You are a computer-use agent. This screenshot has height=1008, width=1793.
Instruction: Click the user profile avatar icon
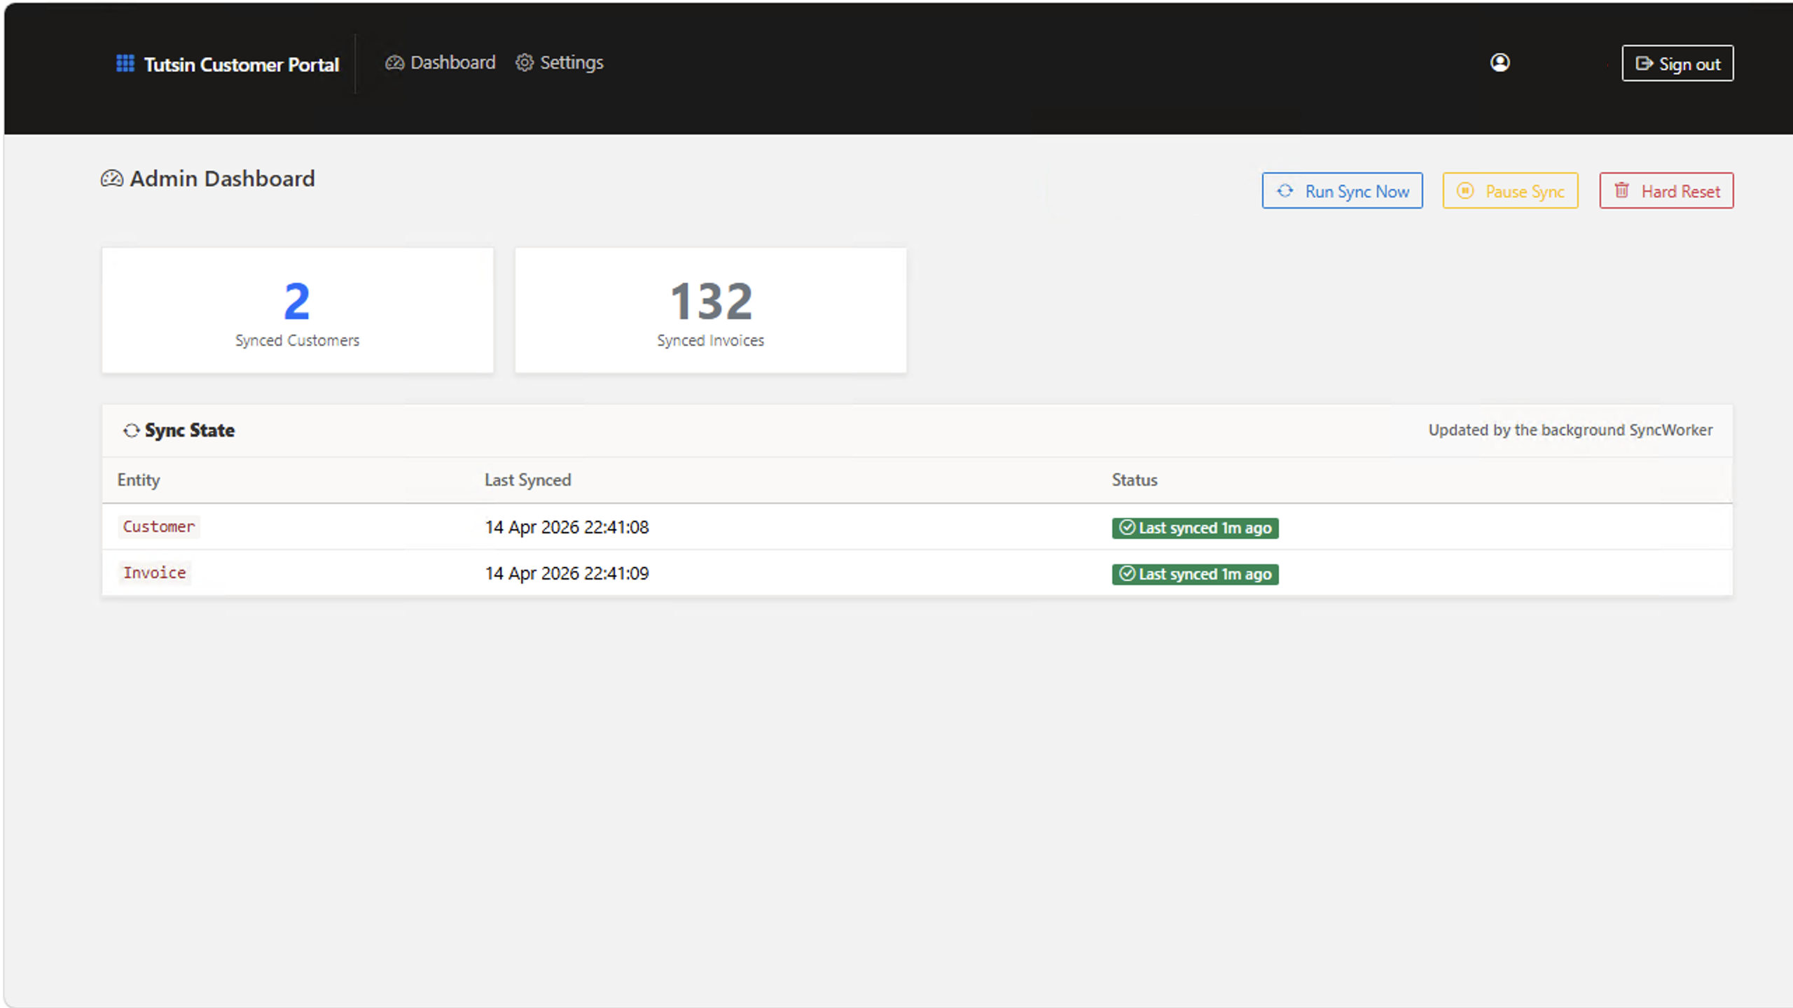(1500, 63)
